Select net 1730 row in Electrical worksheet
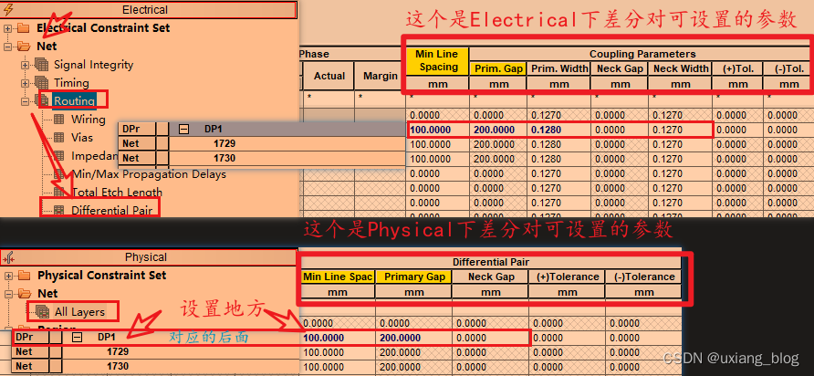Image resolution: width=814 pixels, height=376 pixels. [262, 159]
